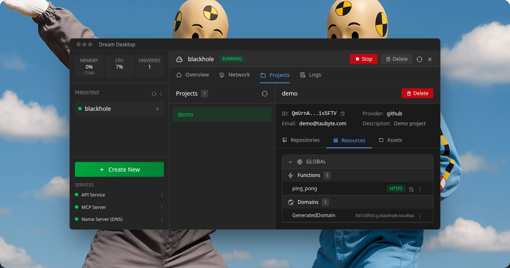This screenshot has width=510, height=268.
Task: Open the options menu for API Service
Action: [162, 195]
